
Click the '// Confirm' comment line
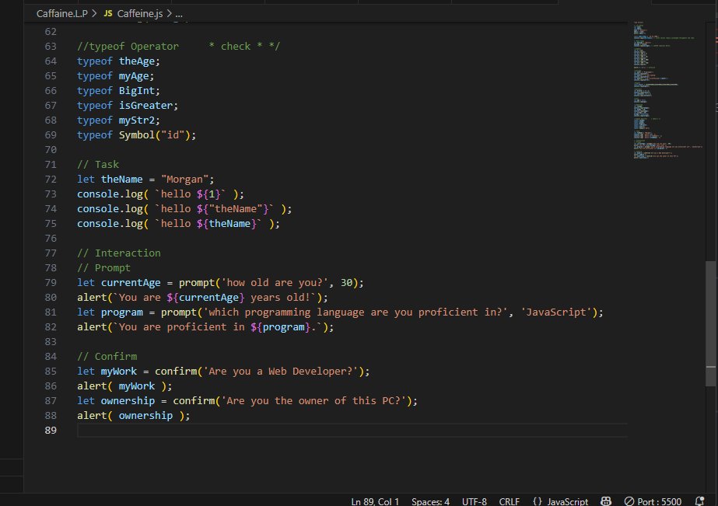click(x=107, y=357)
